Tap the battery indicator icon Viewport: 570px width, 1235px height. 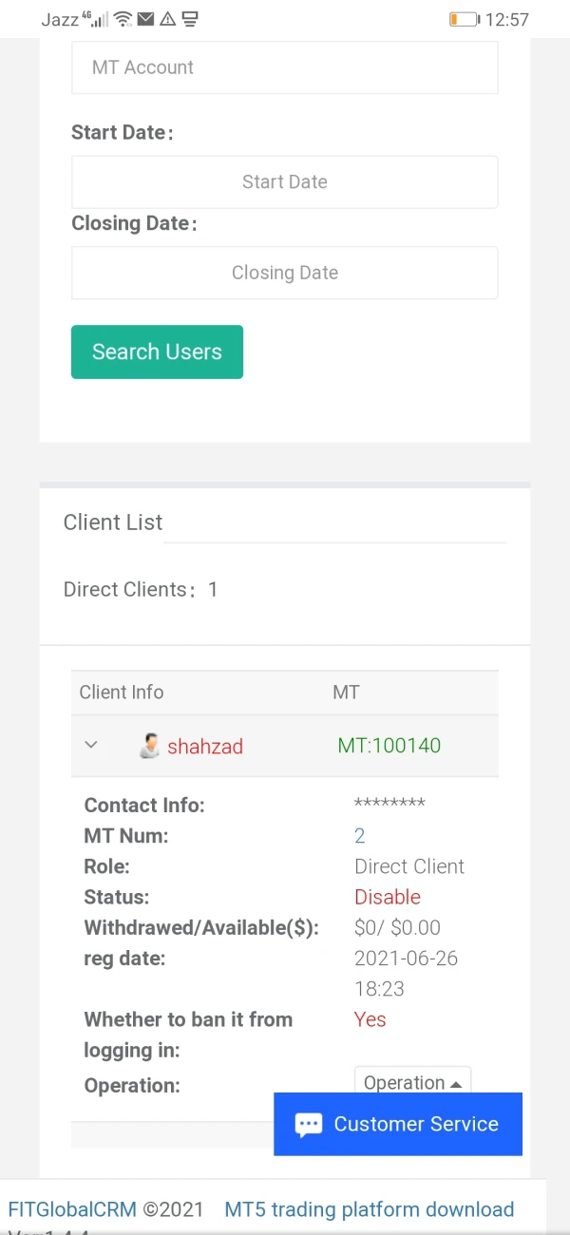[x=464, y=19]
